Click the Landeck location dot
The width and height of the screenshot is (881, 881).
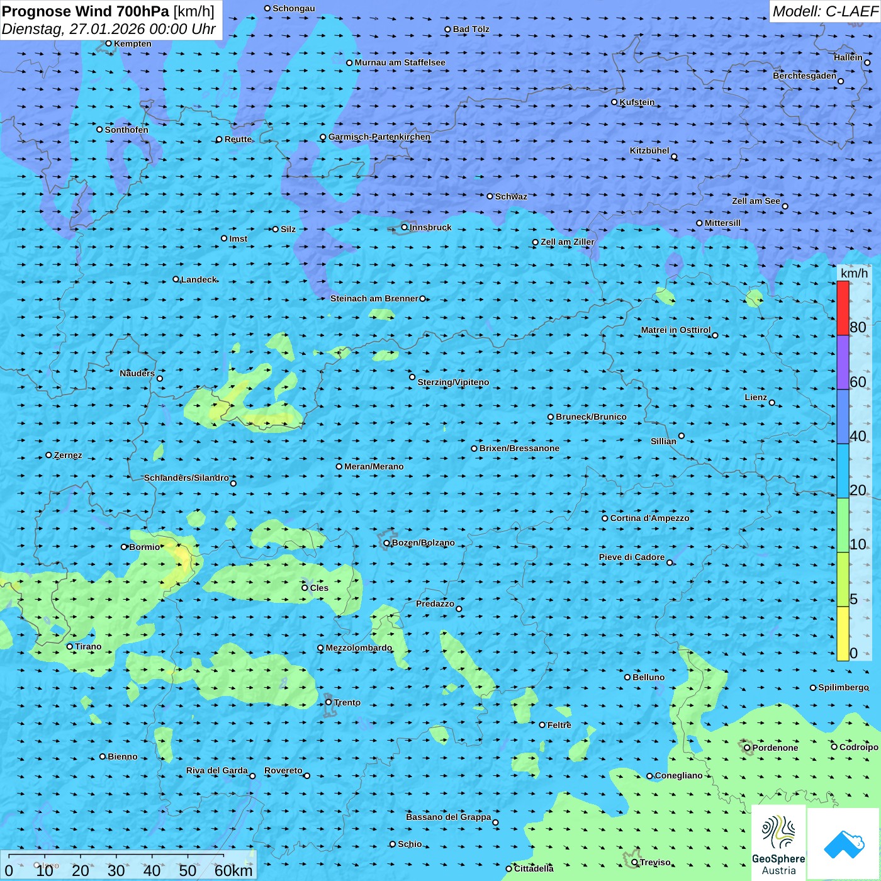click(176, 279)
